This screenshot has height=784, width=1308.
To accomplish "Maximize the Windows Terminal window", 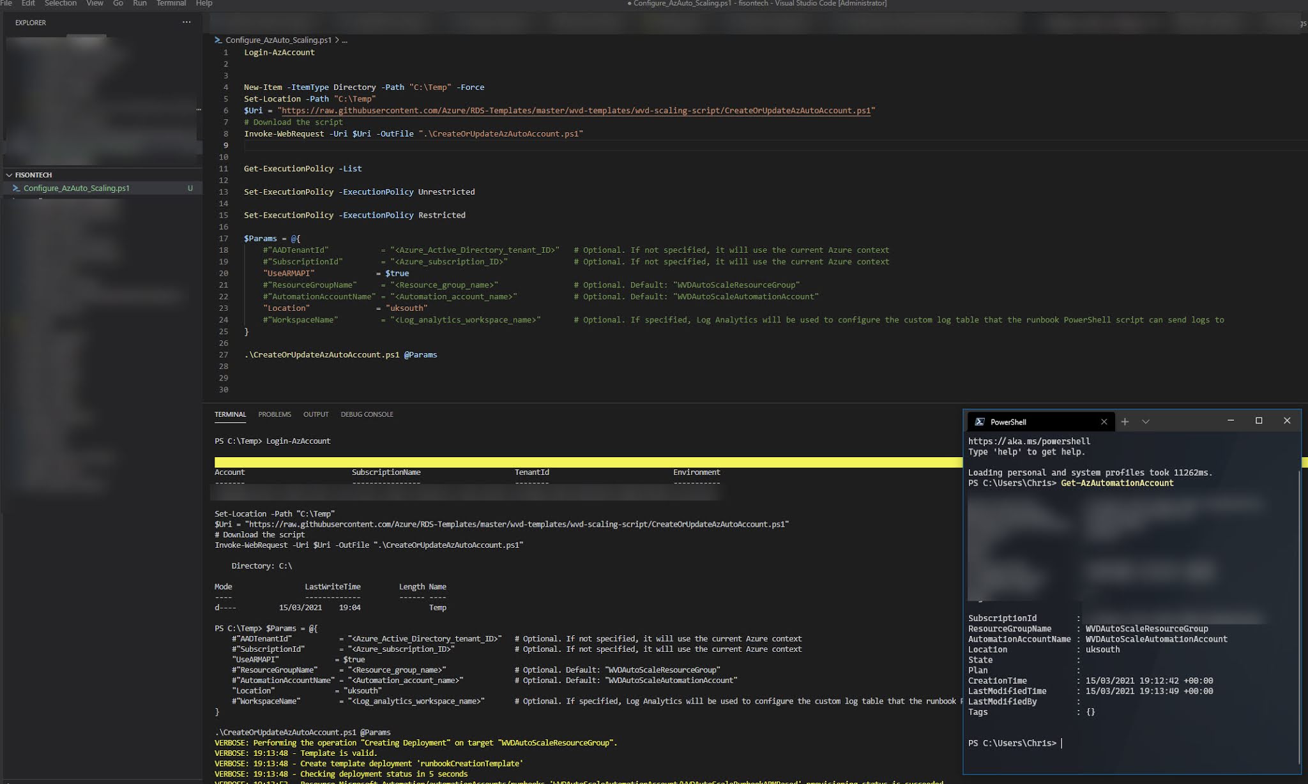I will [1259, 421].
